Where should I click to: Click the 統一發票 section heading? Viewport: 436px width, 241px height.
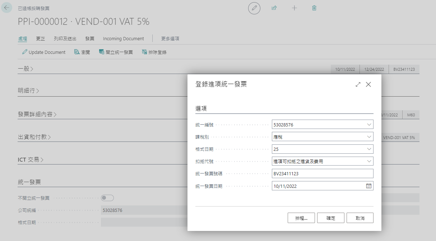[29, 182]
